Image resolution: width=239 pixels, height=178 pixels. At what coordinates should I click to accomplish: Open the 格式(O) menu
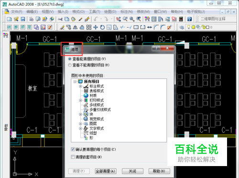pos(78,12)
